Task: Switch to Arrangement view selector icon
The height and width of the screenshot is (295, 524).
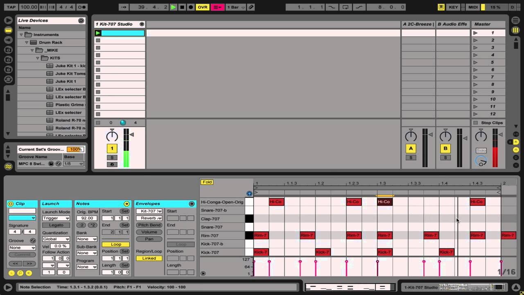Action: click(515, 20)
